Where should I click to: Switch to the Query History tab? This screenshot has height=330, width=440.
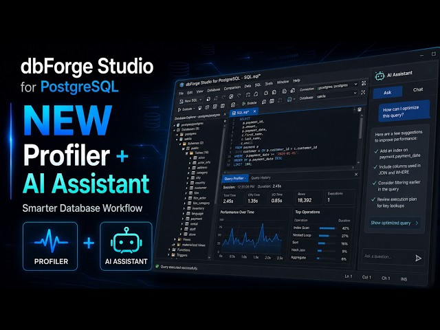(x=261, y=177)
